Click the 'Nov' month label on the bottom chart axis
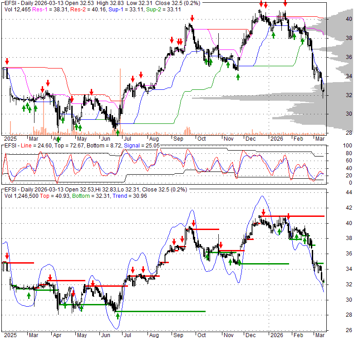This screenshot has height=338, width=354. point(228,335)
